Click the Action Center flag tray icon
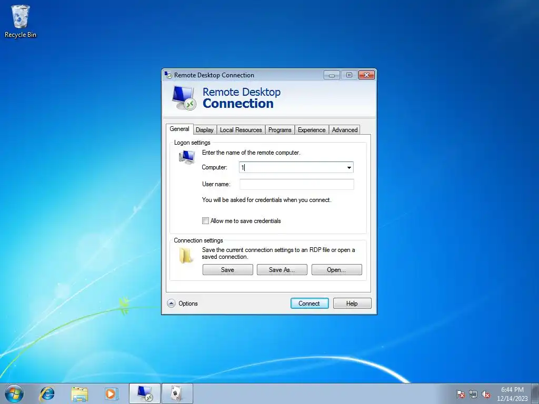This screenshot has width=539, height=404. [460, 394]
